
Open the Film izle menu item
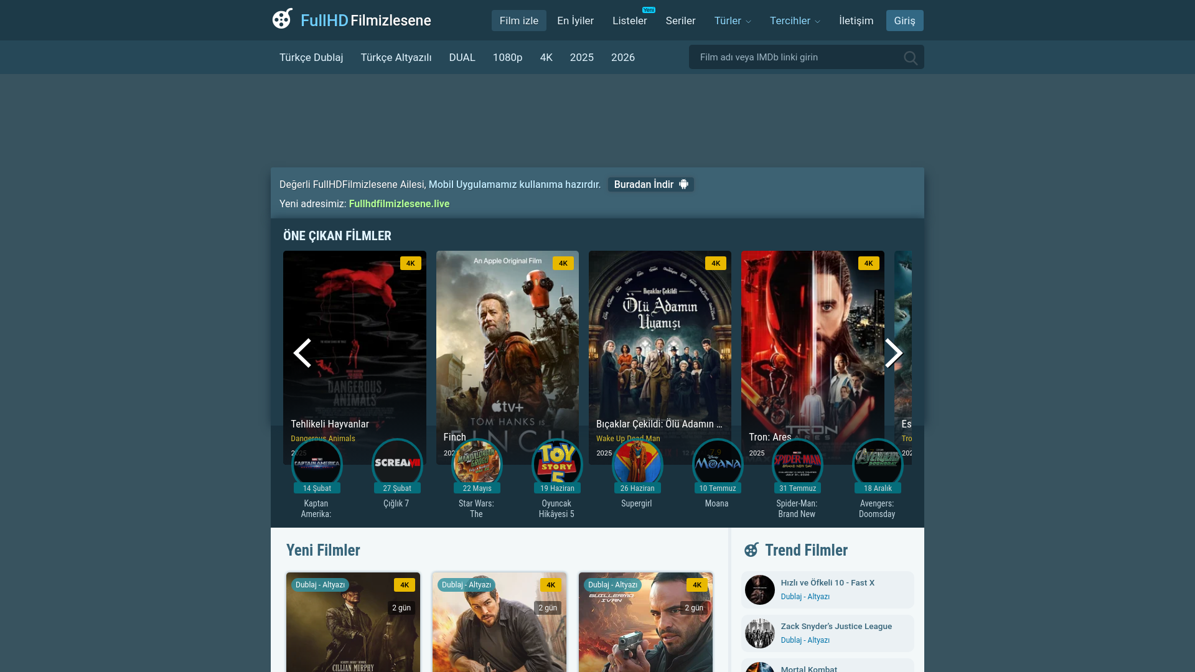coord(519,21)
